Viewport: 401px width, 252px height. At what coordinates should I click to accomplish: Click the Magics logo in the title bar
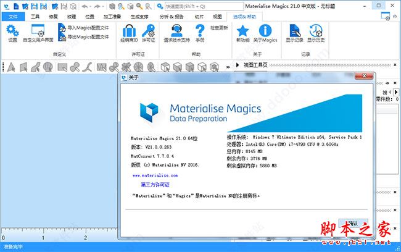click(7, 6)
